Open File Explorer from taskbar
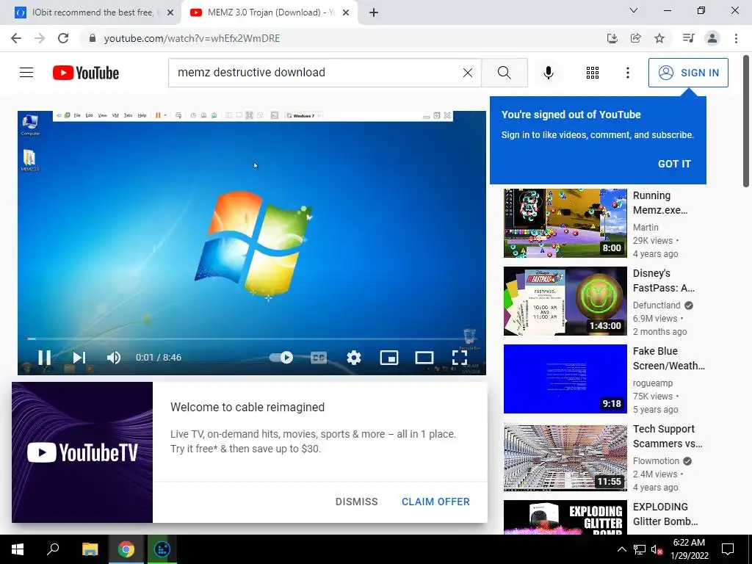The width and height of the screenshot is (752, 564). coord(90,549)
